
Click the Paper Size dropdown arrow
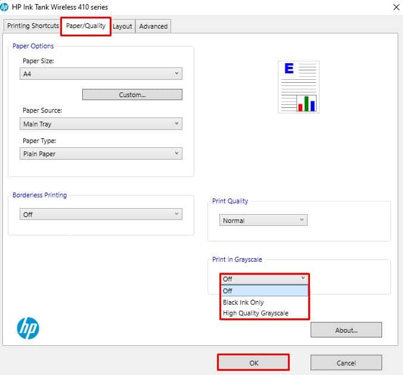pos(177,73)
